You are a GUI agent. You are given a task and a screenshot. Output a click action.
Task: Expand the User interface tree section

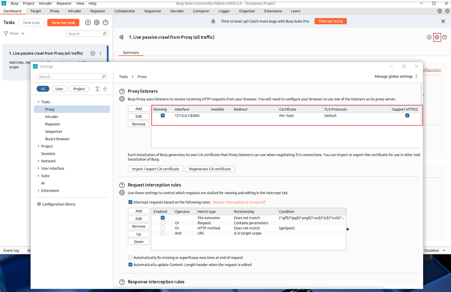[x=38, y=168]
